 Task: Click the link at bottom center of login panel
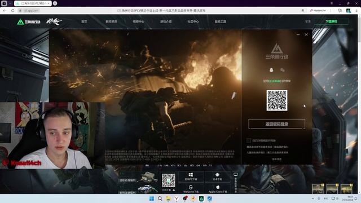[277, 159]
